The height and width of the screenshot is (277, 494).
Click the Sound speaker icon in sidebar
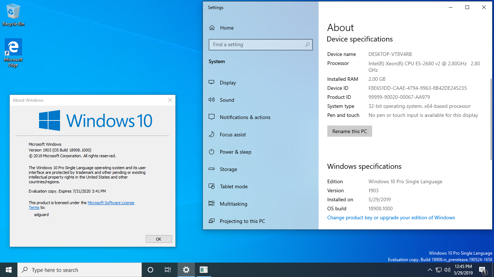coord(212,100)
